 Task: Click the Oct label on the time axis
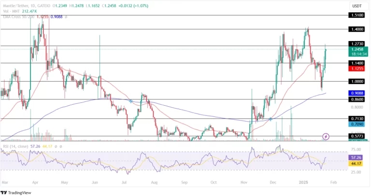[x=214, y=182]
